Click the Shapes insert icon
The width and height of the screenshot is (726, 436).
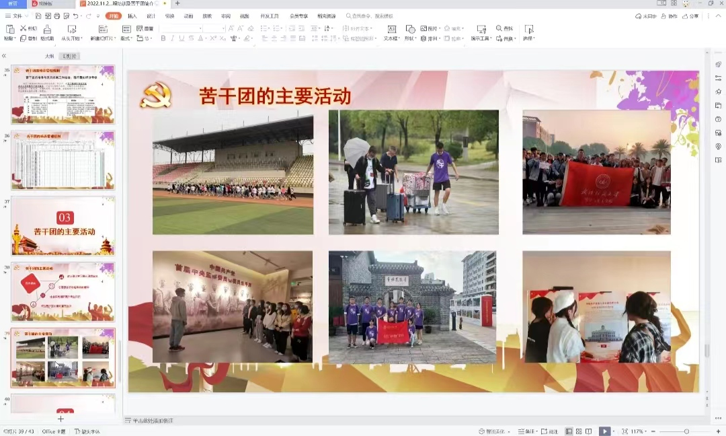tap(410, 29)
